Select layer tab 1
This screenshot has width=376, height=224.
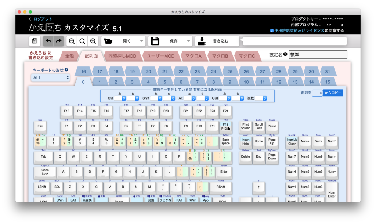[x=100, y=82]
